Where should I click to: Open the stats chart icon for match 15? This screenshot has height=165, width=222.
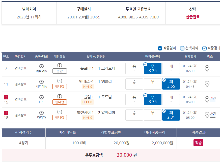tap(213, 99)
